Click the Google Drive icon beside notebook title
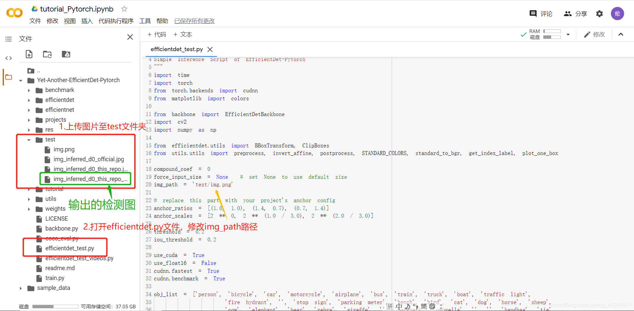This screenshot has height=311, width=634. click(34, 9)
